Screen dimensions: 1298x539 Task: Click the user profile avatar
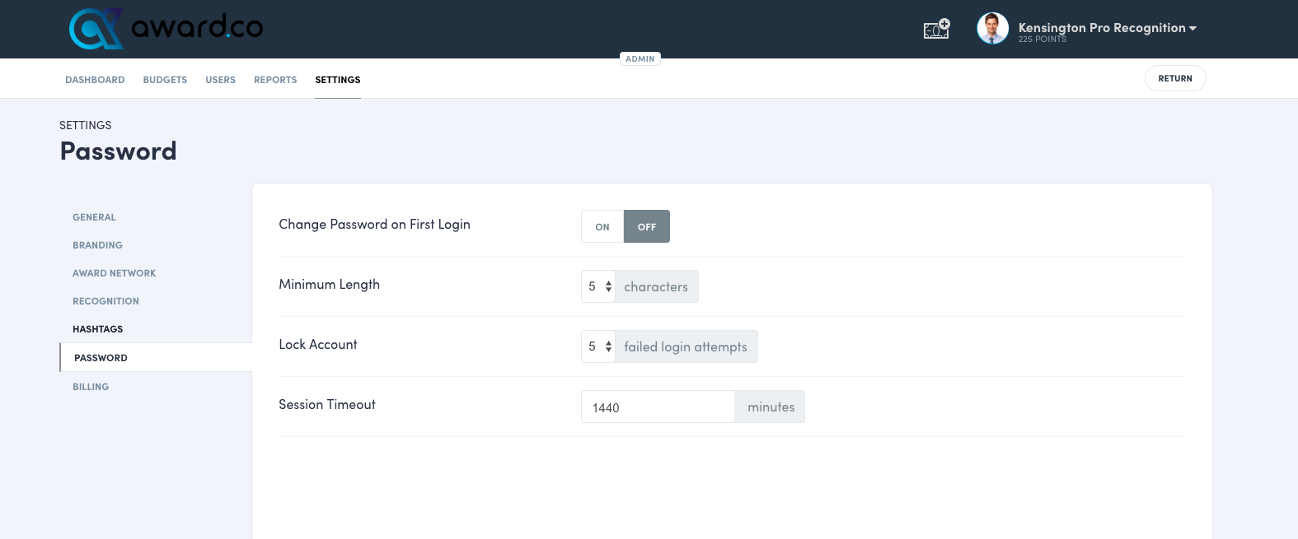tap(992, 29)
